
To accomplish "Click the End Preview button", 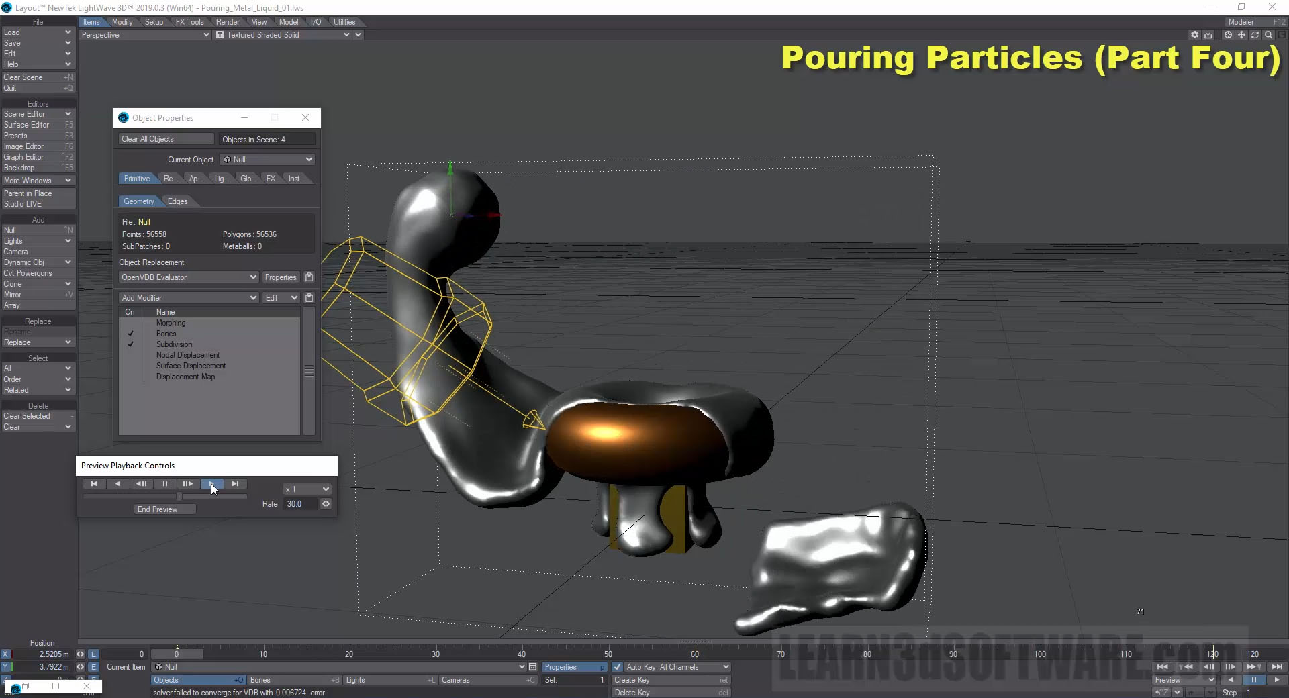I will [x=158, y=509].
